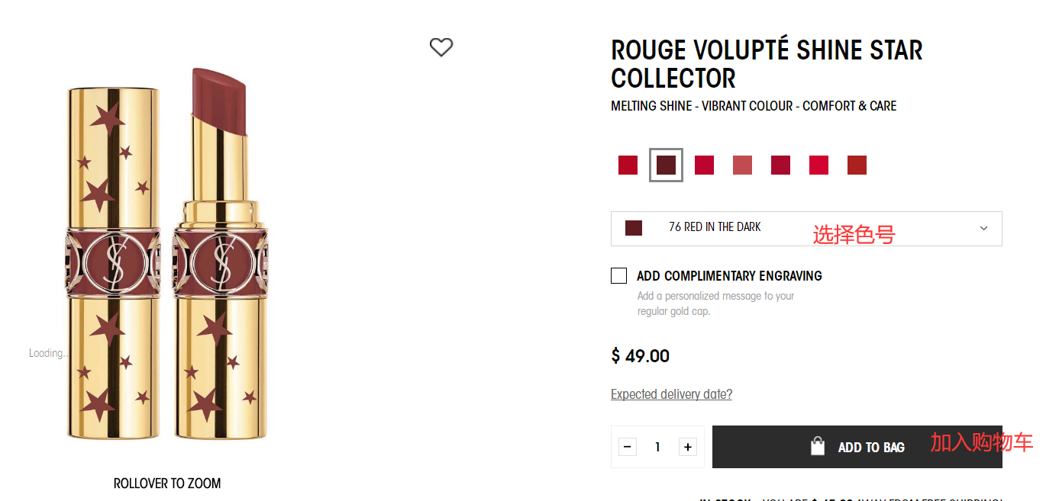The width and height of the screenshot is (1059, 501).
Task: Expand the shade dropdown chevron
Action: [983, 228]
